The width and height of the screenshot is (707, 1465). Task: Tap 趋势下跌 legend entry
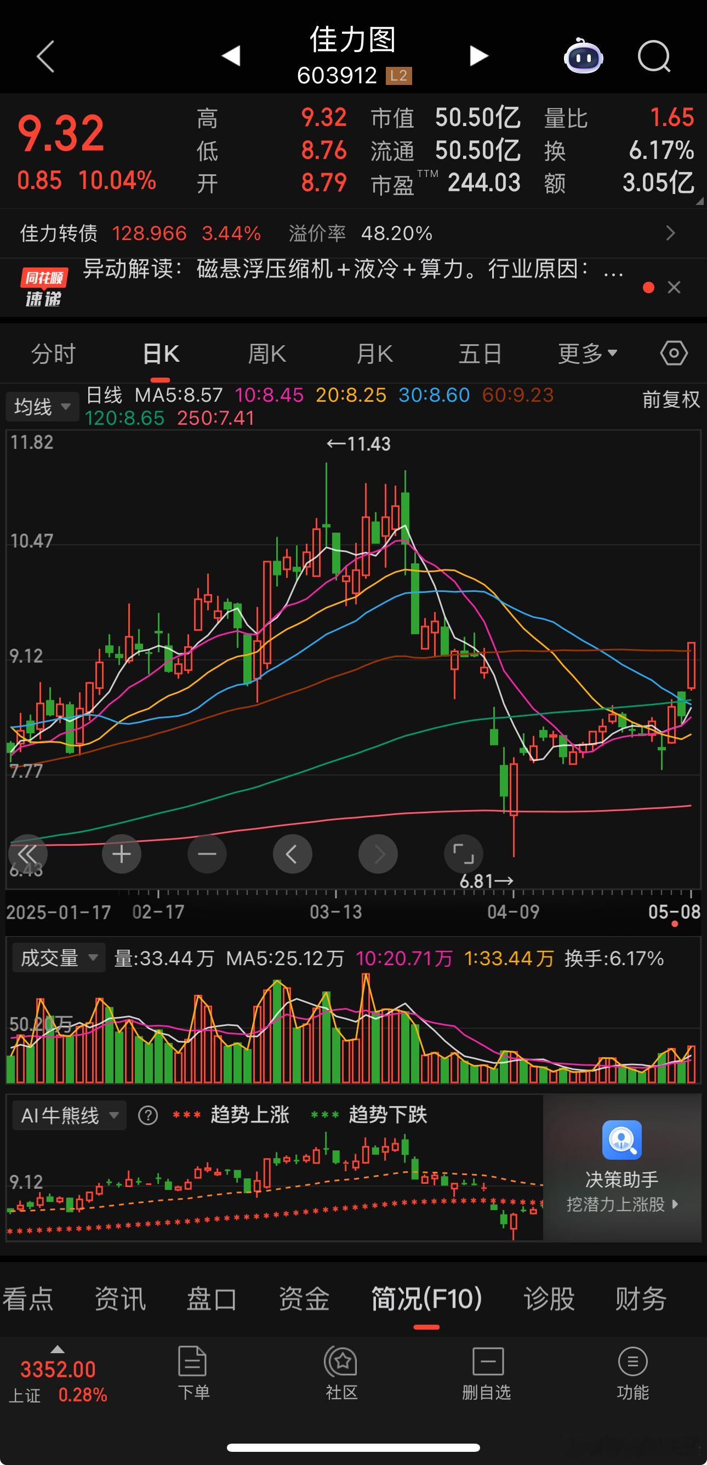369,1115
